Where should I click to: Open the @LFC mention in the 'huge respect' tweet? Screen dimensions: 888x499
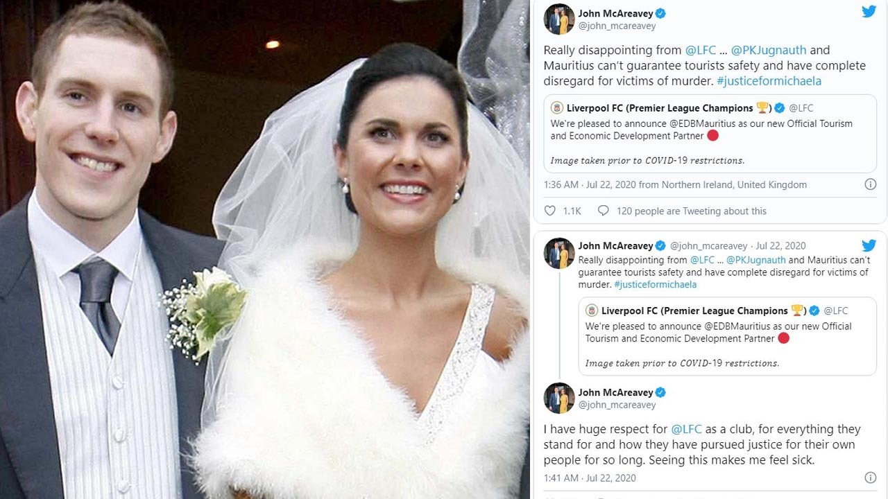686,429
